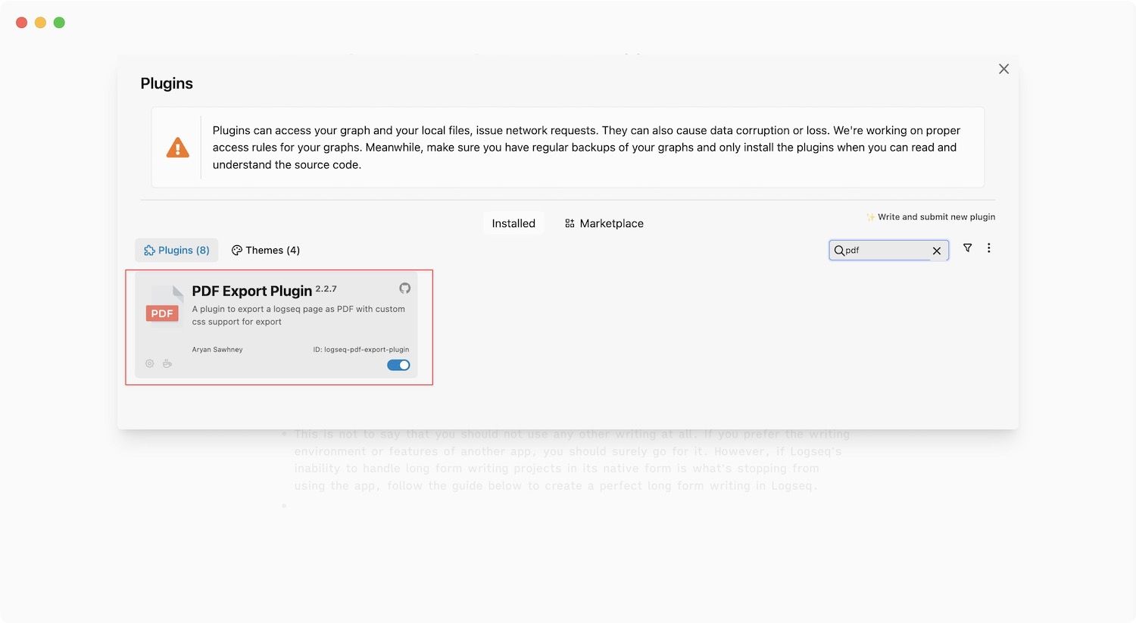
Task: Click the magnifier icon in search box
Action: coord(839,251)
